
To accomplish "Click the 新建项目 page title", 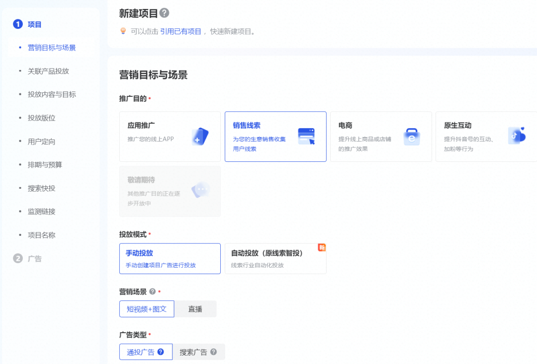I will (138, 13).
